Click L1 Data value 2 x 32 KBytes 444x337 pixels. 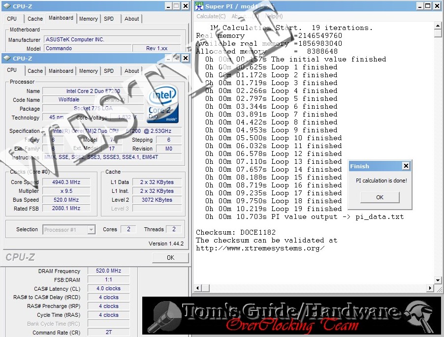(157, 182)
